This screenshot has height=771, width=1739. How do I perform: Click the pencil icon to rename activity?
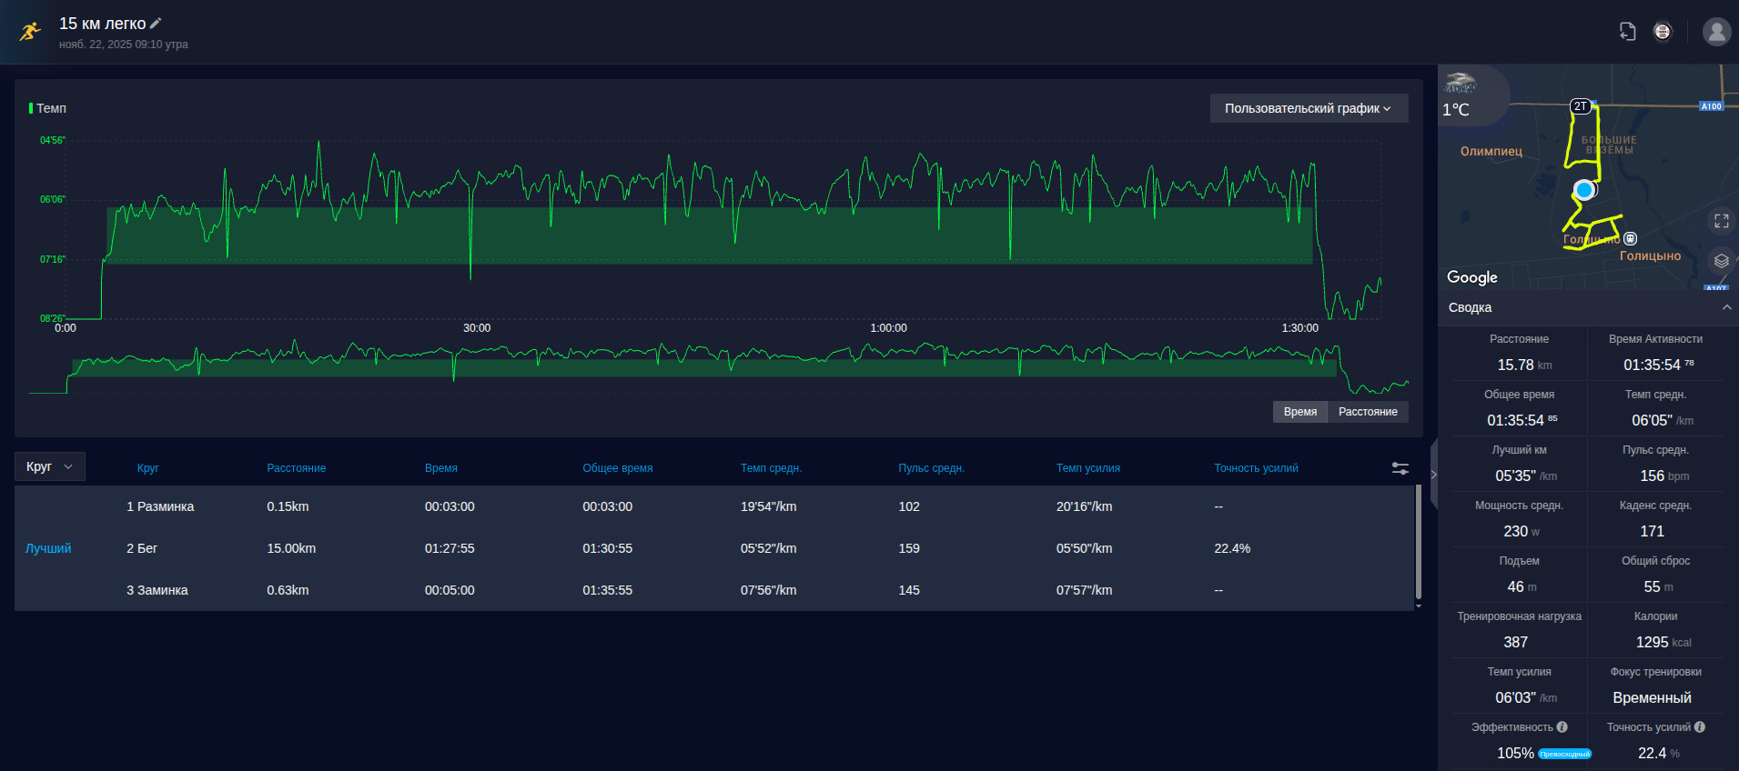point(156,24)
